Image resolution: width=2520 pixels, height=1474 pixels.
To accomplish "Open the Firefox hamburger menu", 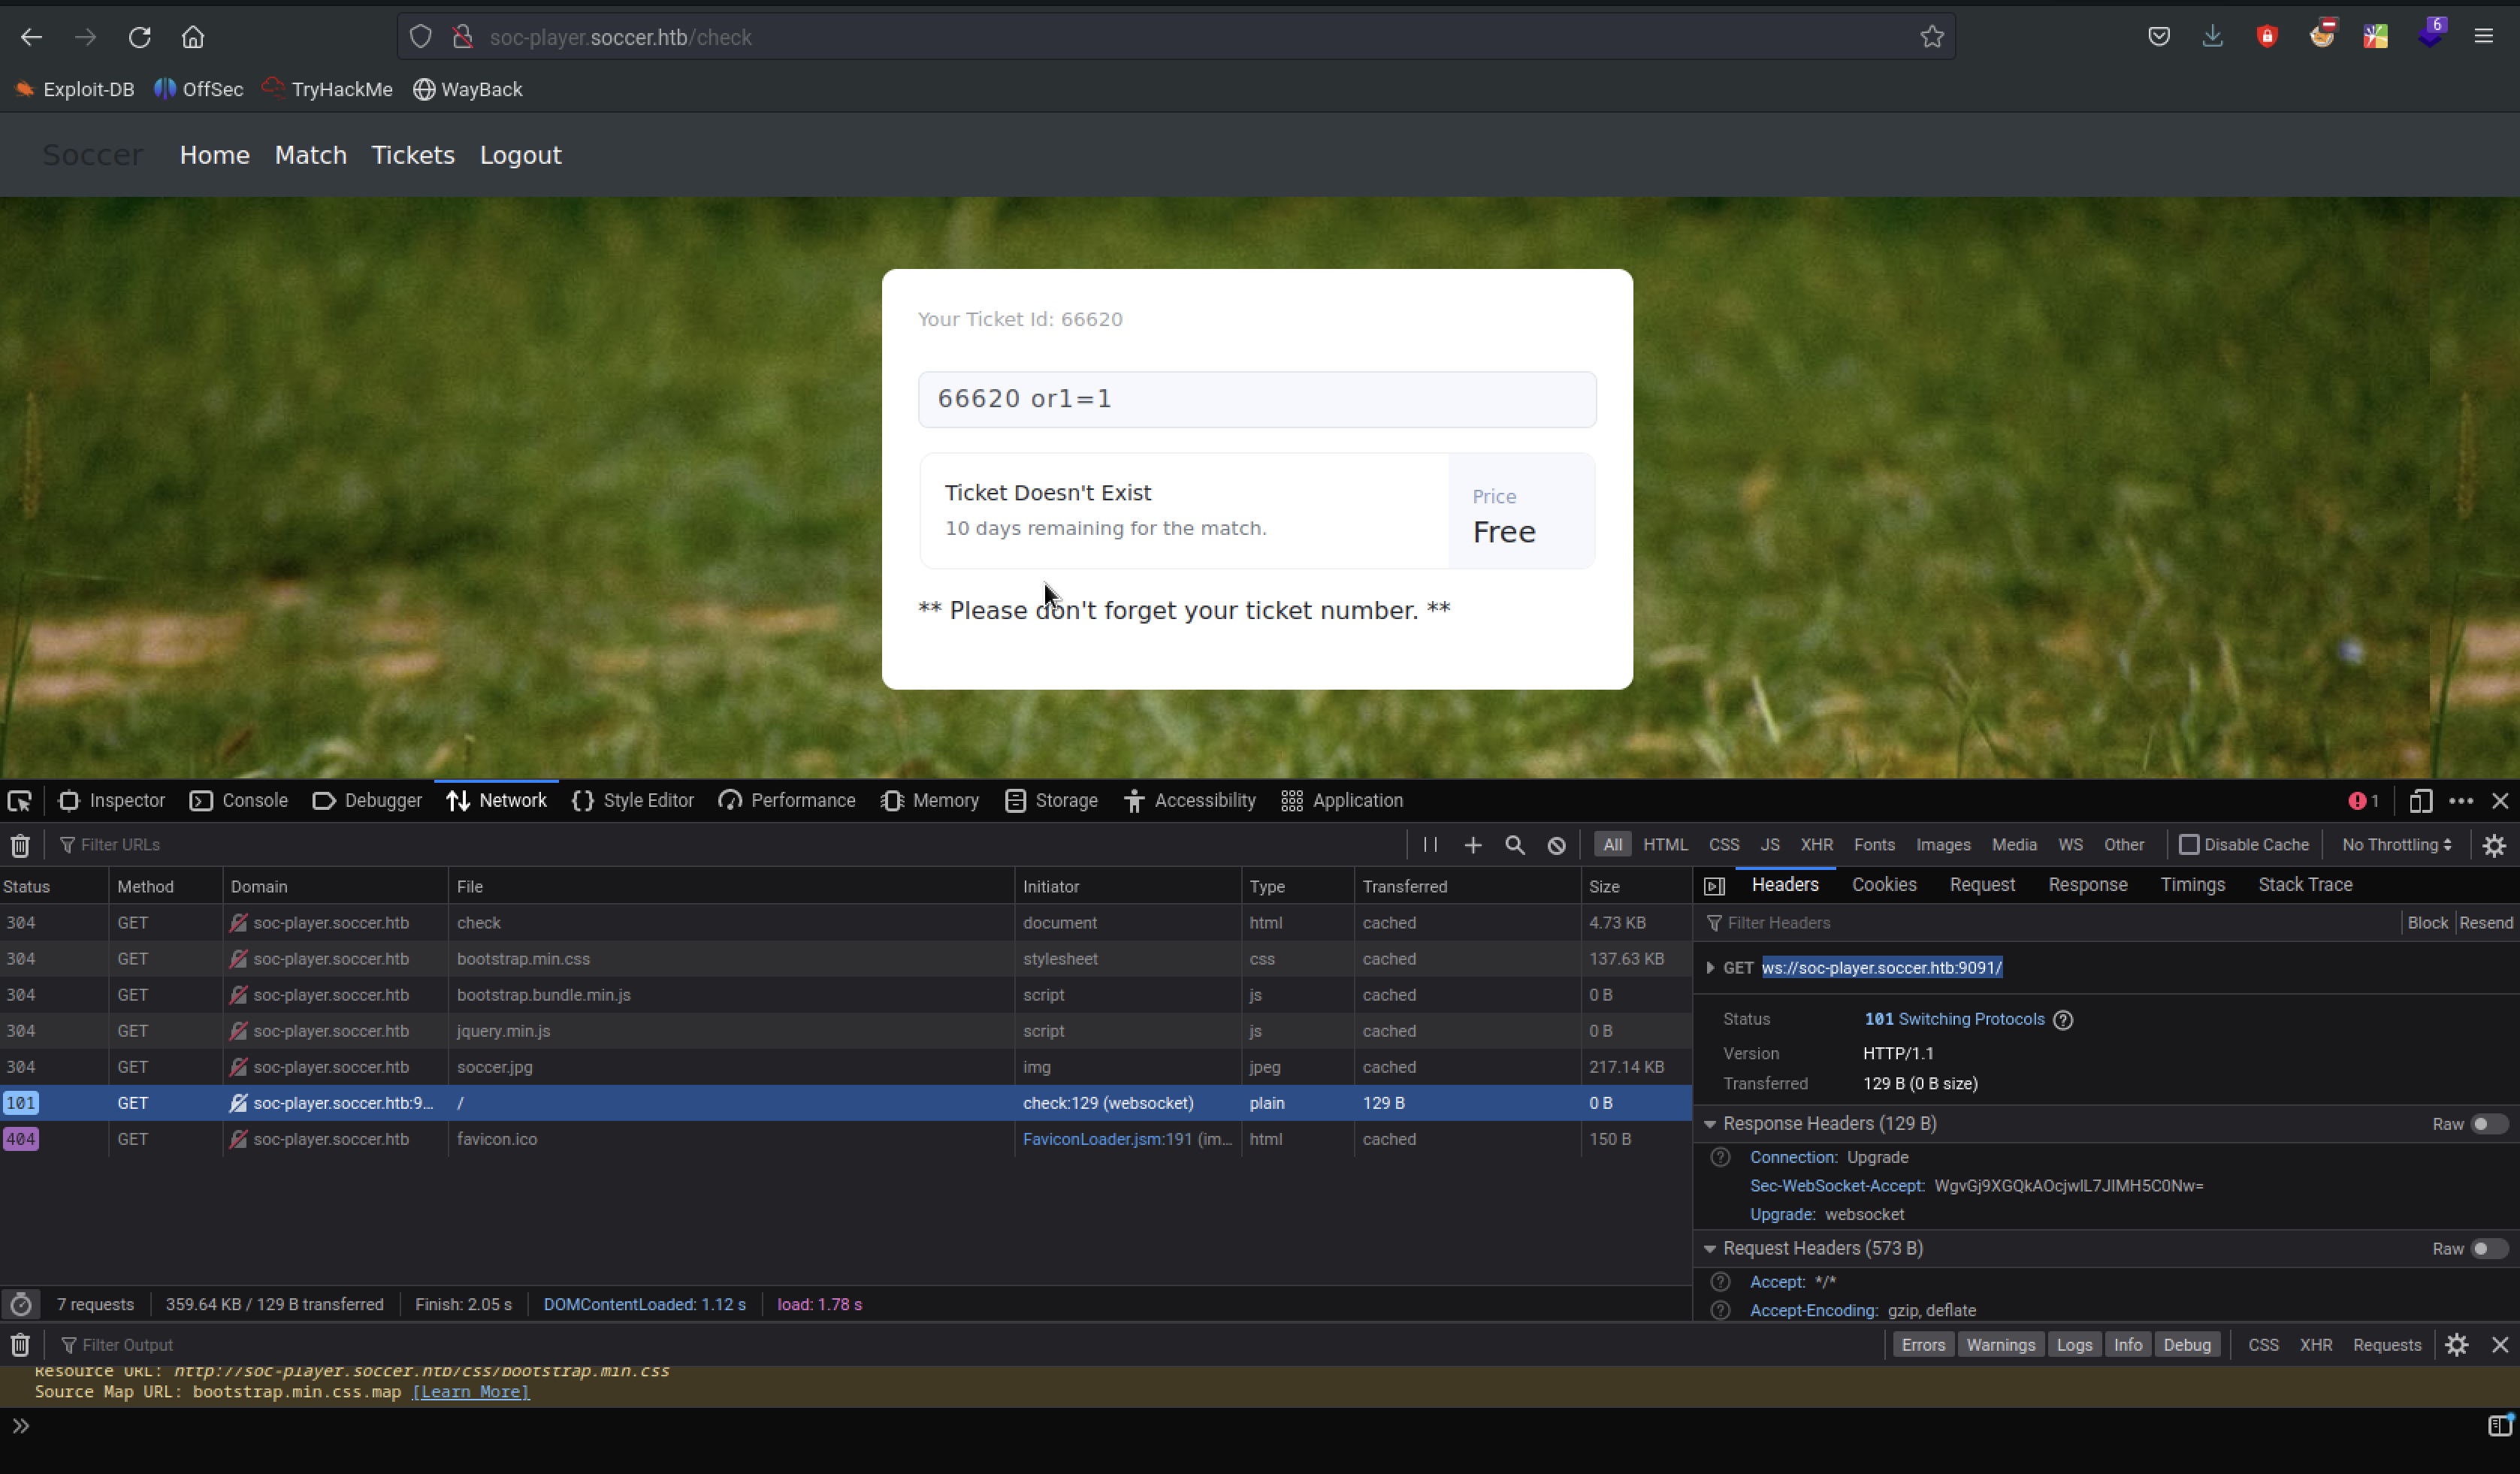I will click(2483, 37).
